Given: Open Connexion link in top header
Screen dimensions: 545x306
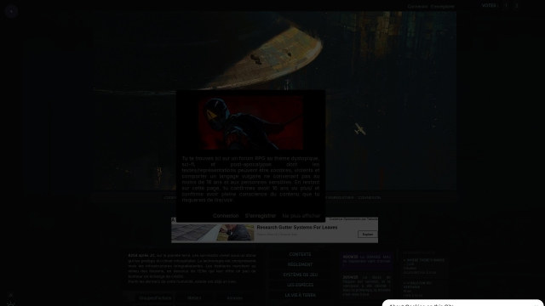Looking at the screenshot, I should pyautogui.click(x=417, y=6).
